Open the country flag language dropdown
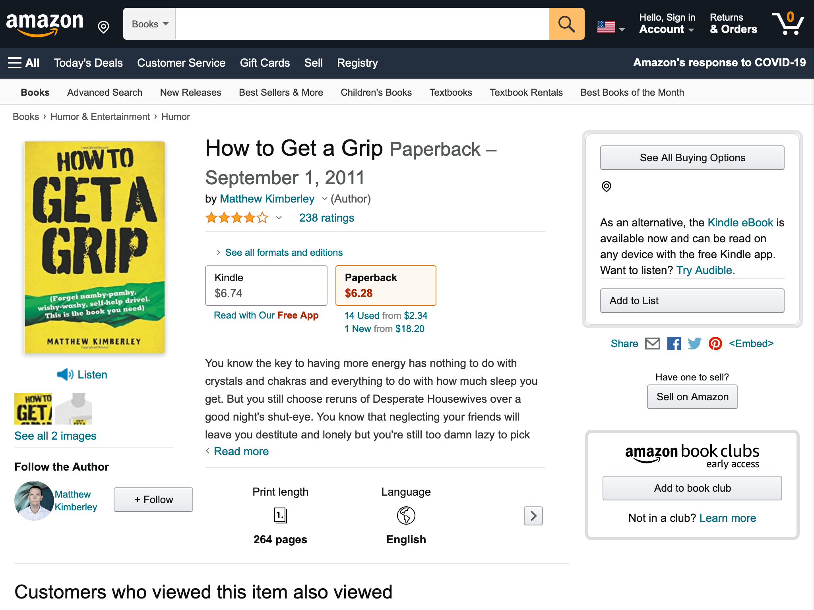The image size is (814, 610). (x=611, y=27)
